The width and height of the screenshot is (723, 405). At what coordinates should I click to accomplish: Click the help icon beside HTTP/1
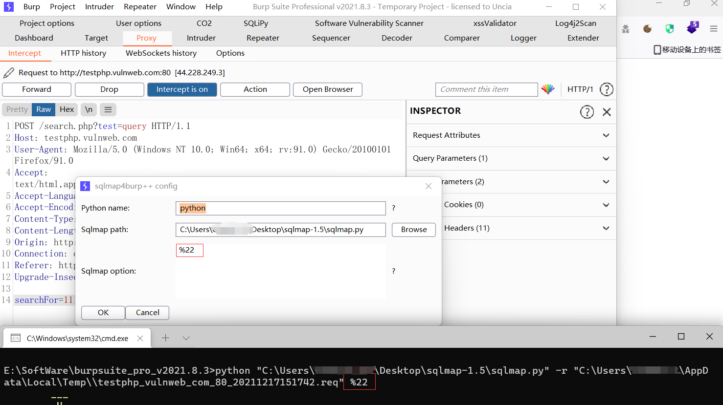(606, 89)
